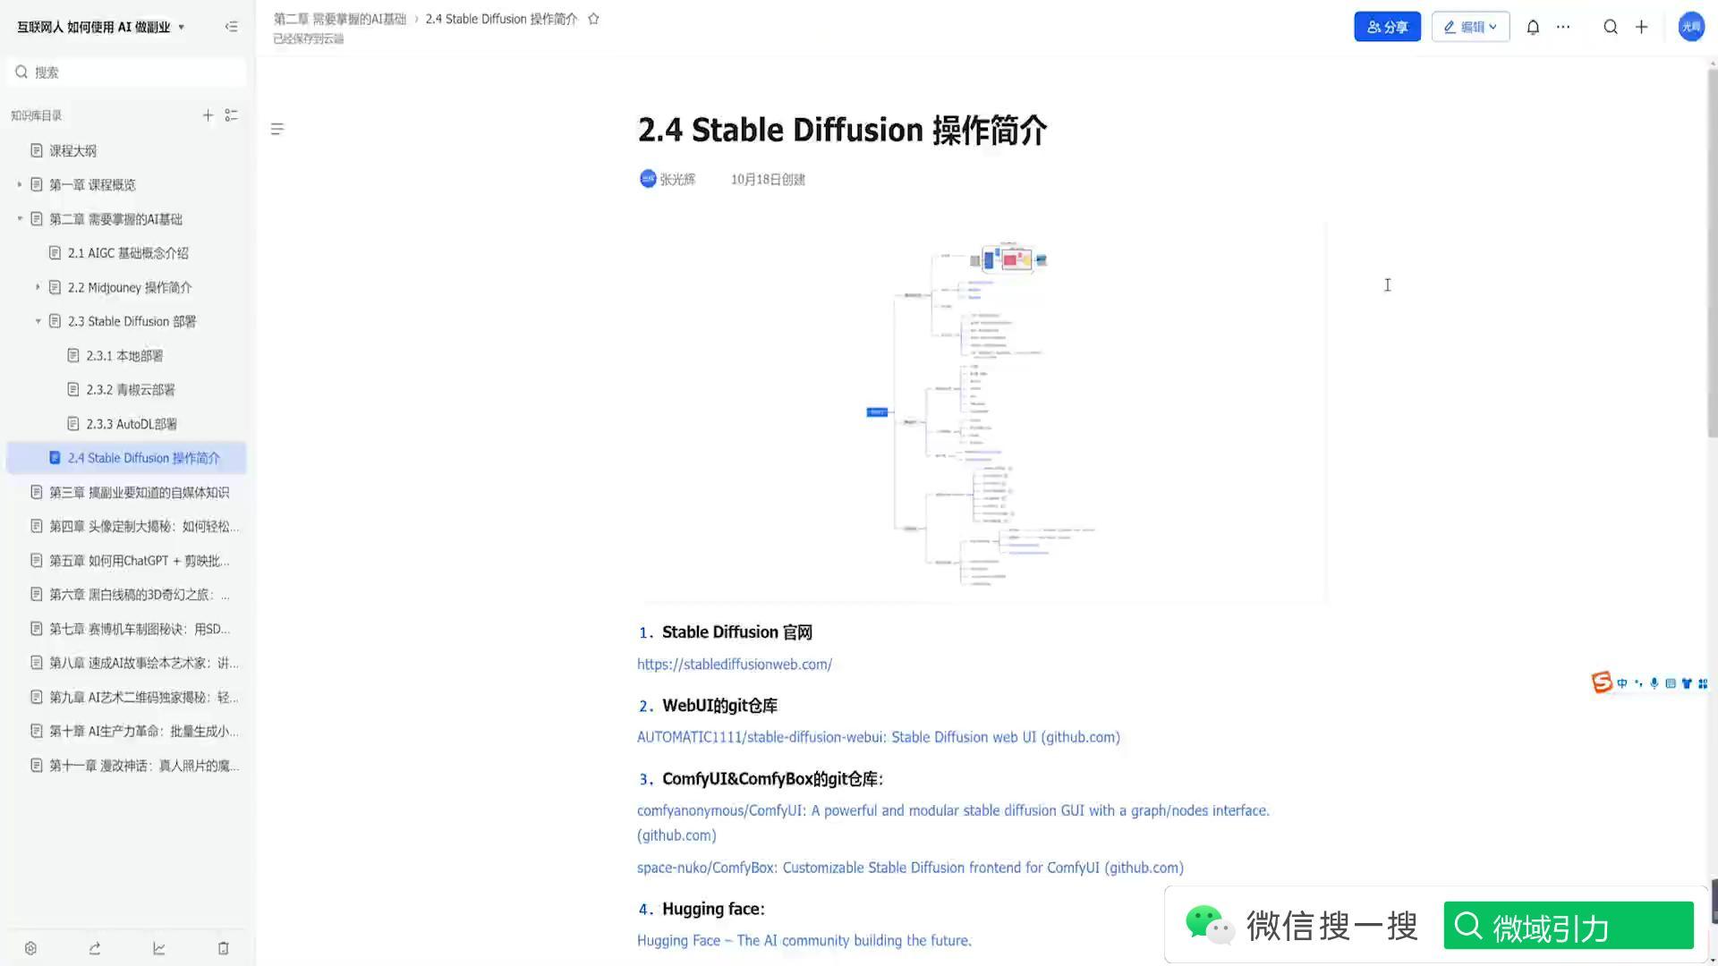Toggle the directory list view icon
This screenshot has height=966, width=1718.
pyautogui.click(x=232, y=115)
